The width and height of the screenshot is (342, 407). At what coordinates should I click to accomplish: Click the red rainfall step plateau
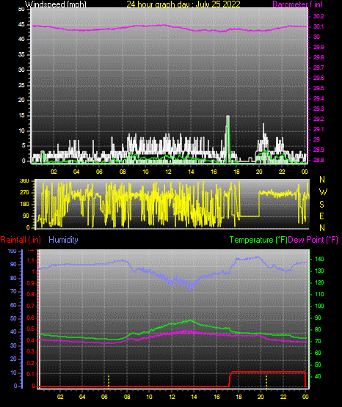[268, 372]
